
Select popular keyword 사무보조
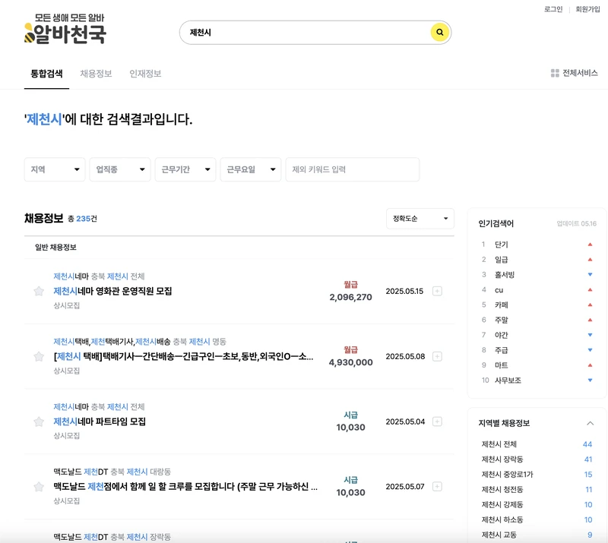pyautogui.click(x=508, y=380)
